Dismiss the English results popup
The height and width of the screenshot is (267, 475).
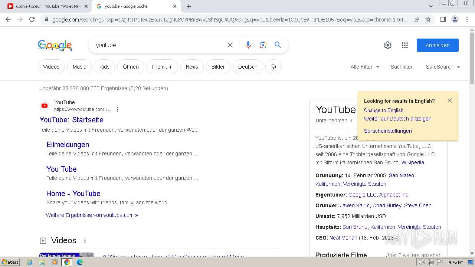pos(450,100)
